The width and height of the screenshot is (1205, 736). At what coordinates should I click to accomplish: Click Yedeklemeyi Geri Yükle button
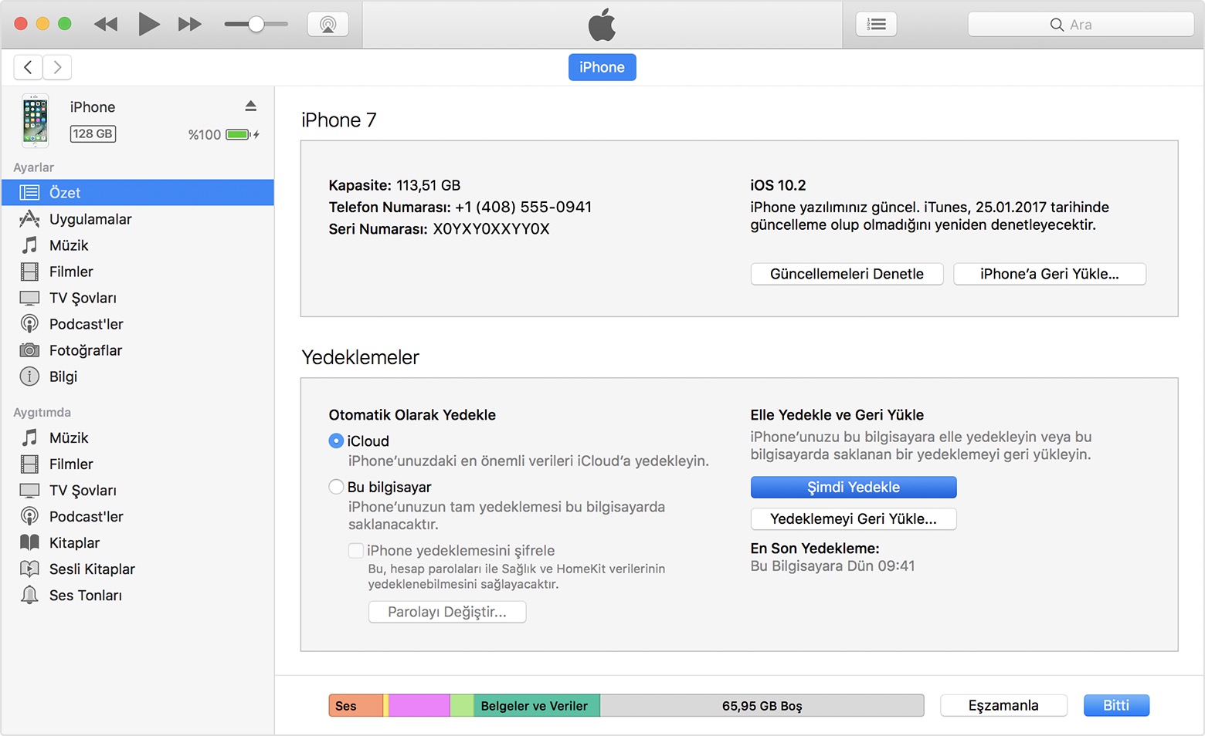coord(854,518)
